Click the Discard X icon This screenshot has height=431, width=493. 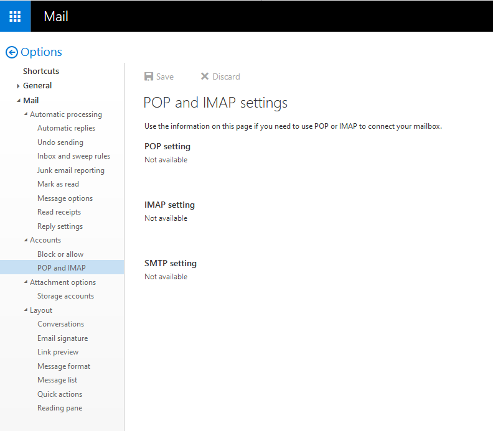[x=204, y=76]
